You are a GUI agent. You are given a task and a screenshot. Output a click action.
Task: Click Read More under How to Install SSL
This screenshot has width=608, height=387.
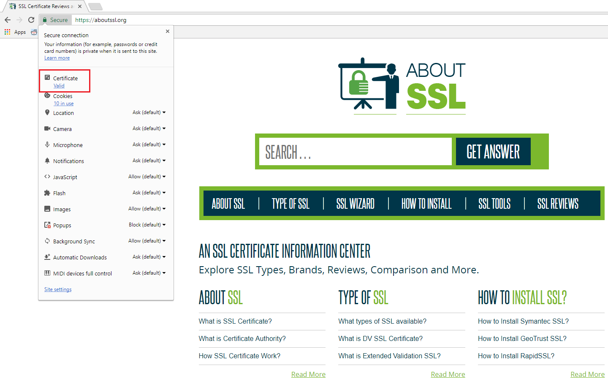(587, 374)
